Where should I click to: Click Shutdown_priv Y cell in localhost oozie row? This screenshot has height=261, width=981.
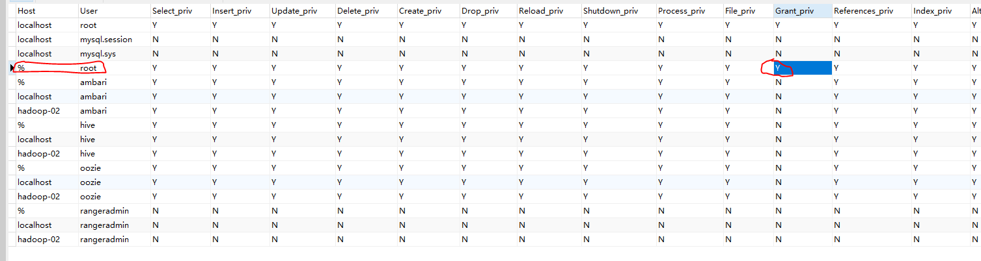pyautogui.click(x=618, y=182)
